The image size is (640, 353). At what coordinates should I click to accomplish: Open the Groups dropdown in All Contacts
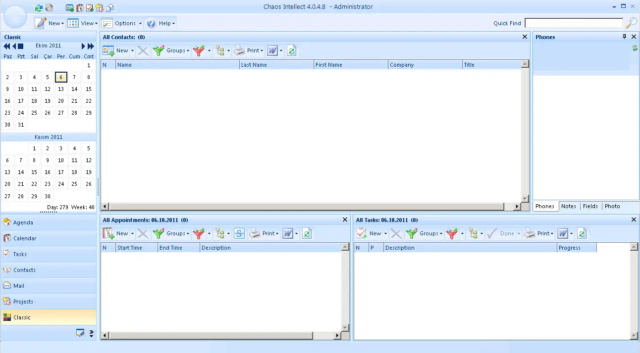tap(172, 50)
